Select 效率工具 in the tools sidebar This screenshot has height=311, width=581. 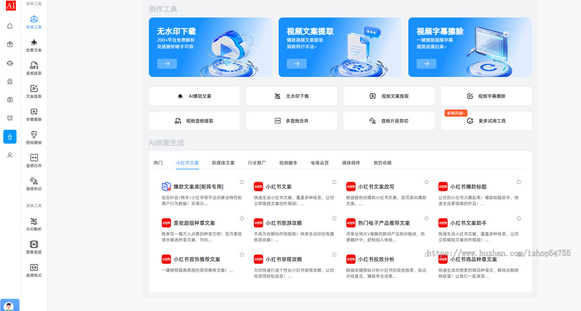click(x=34, y=22)
